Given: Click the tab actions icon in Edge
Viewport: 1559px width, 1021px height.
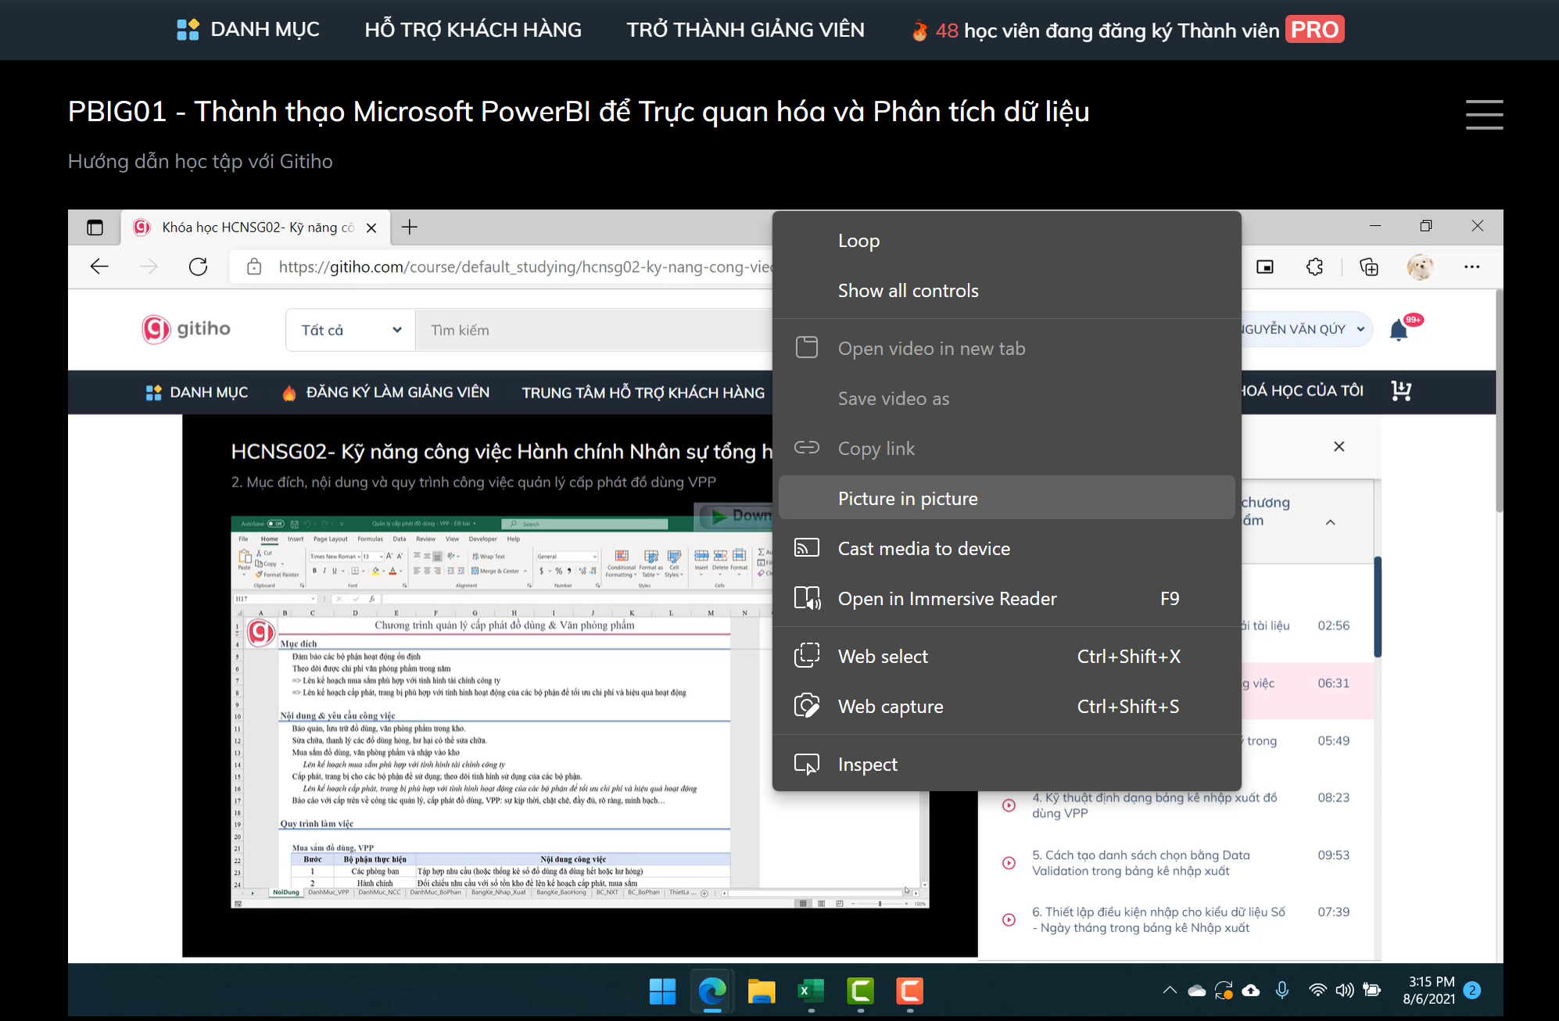Looking at the screenshot, I should click(95, 227).
